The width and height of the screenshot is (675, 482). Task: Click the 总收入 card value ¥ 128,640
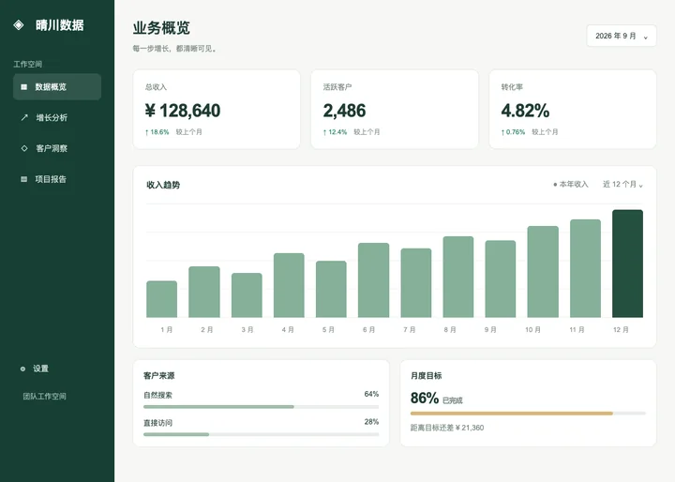tap(183, 111)
